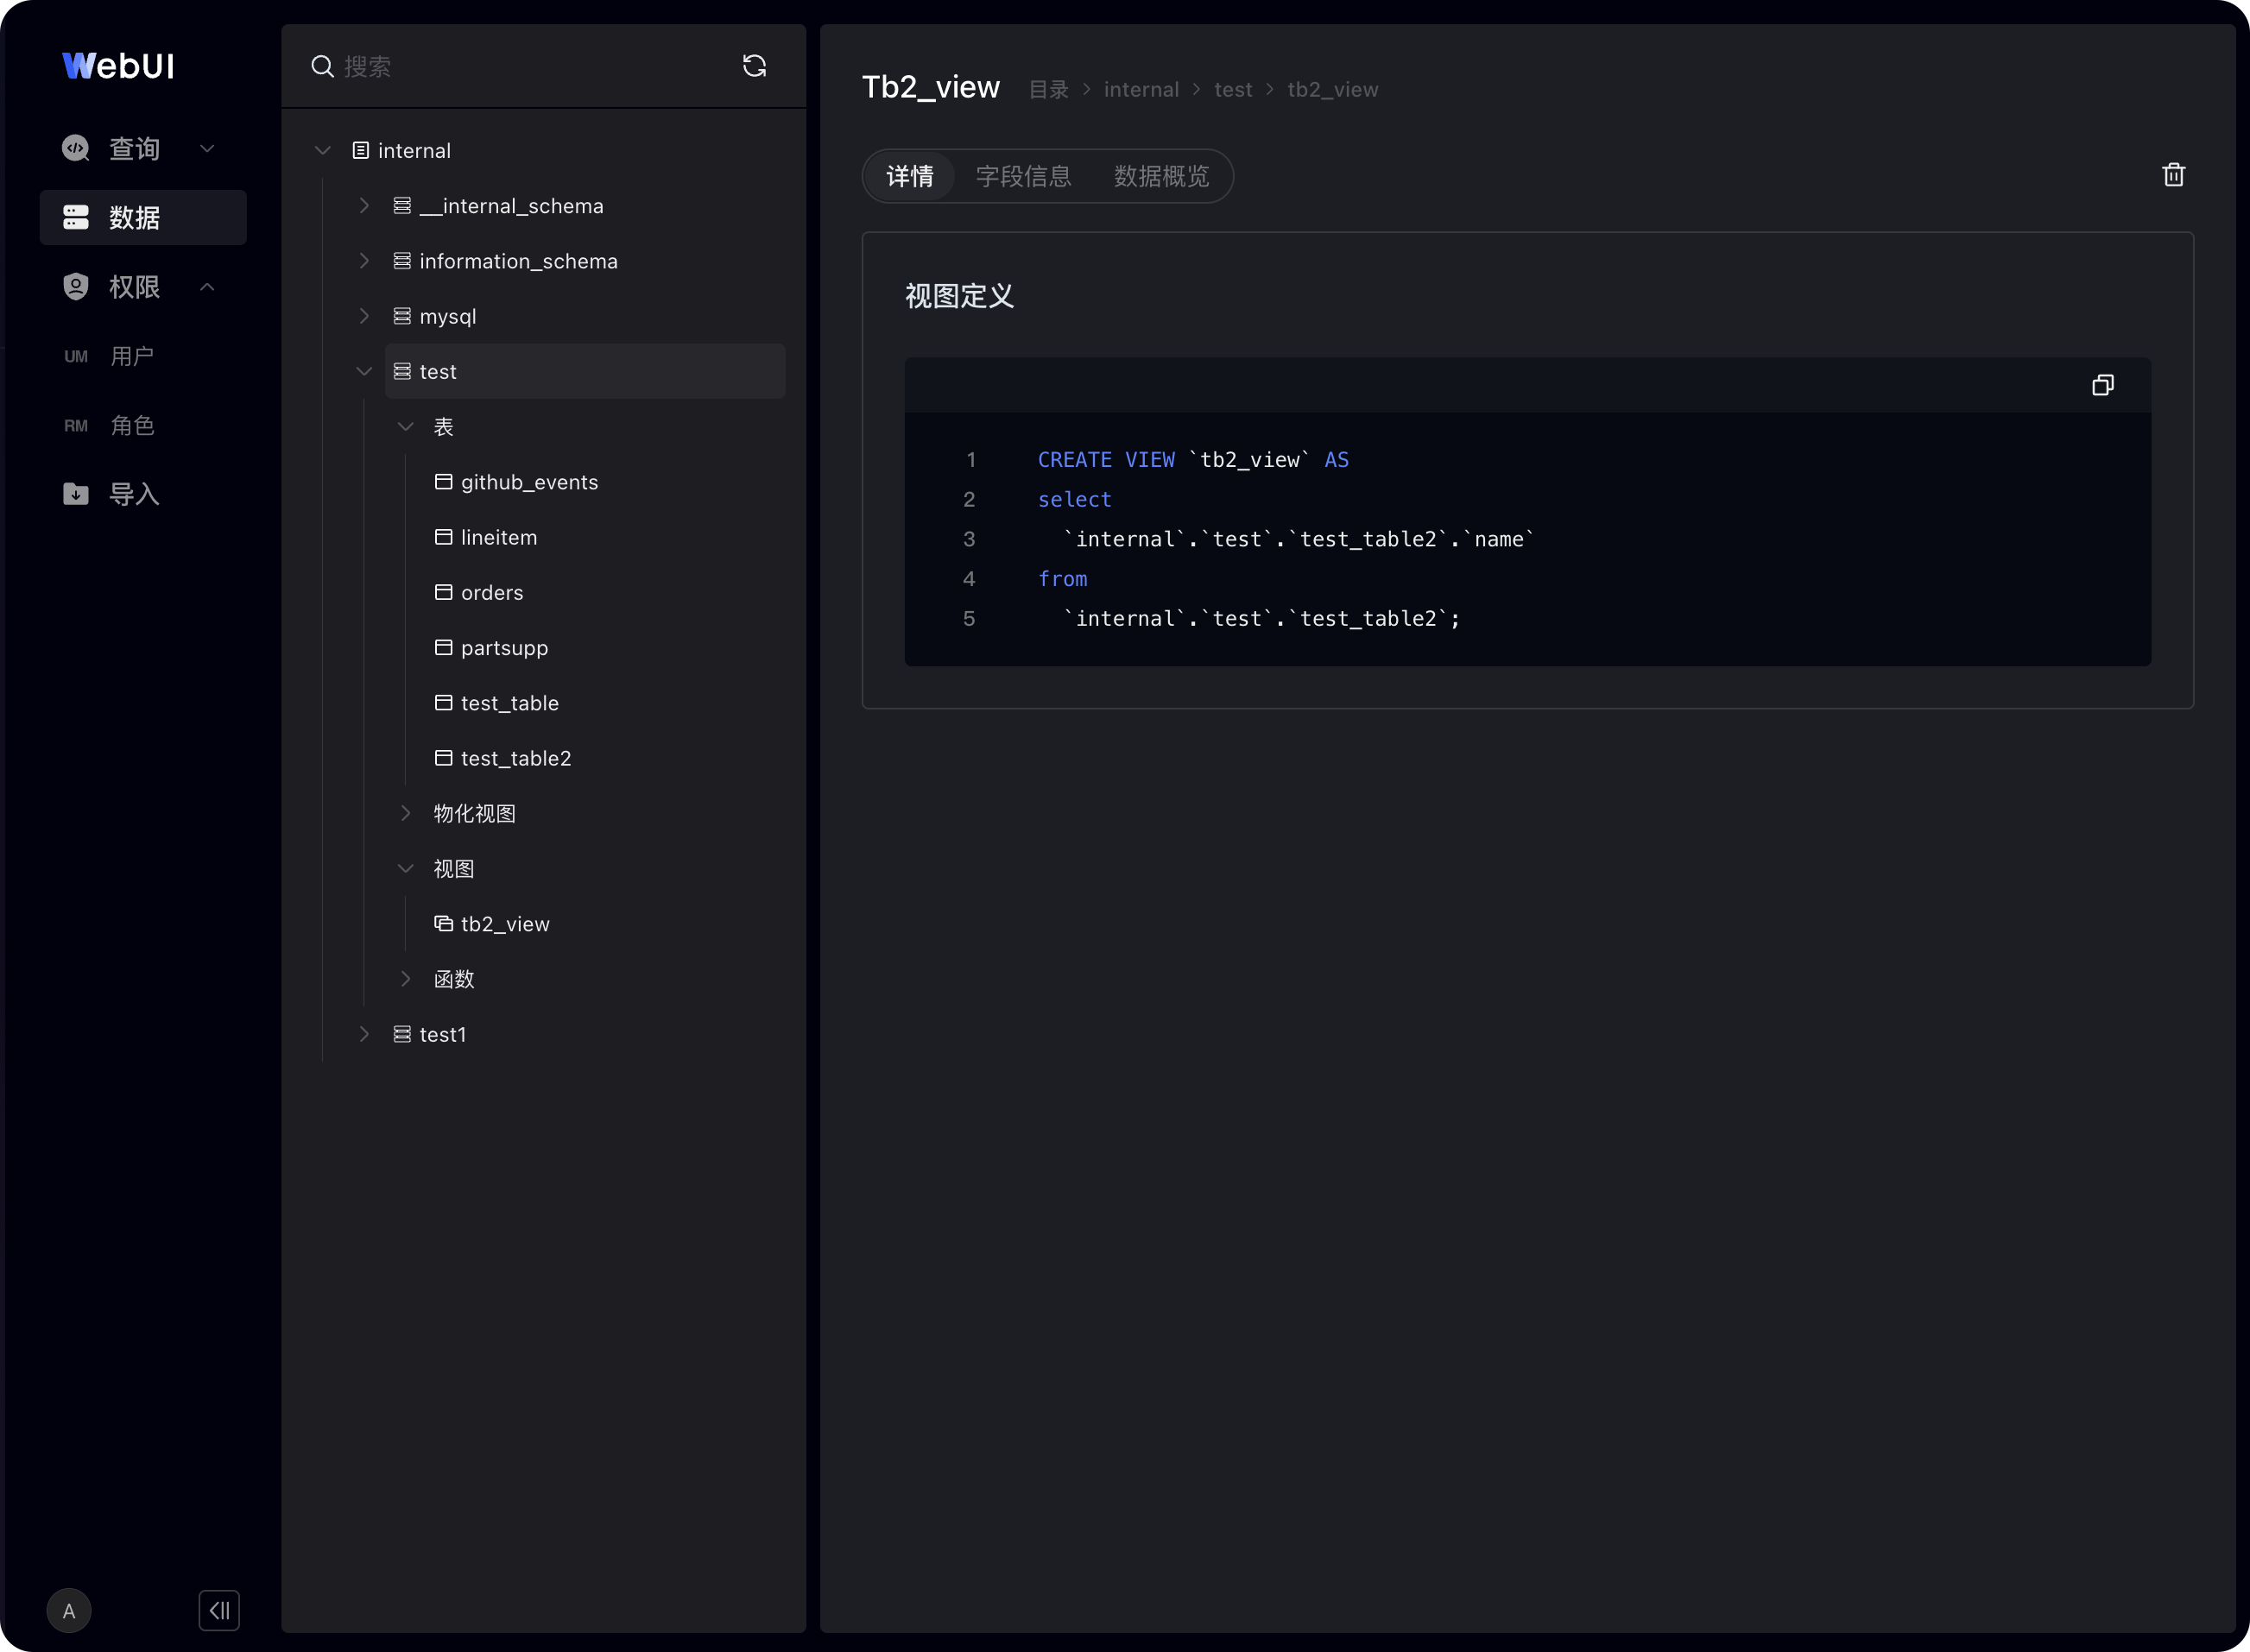Screen dimensions: 2250x1652
Task: Click the mysql database icon
Action: (x=402, y=316)
